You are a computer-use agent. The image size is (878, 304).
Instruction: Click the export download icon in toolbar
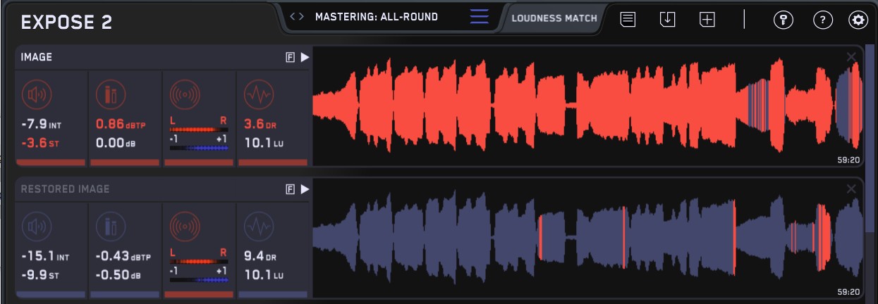[x=667, y=20]
